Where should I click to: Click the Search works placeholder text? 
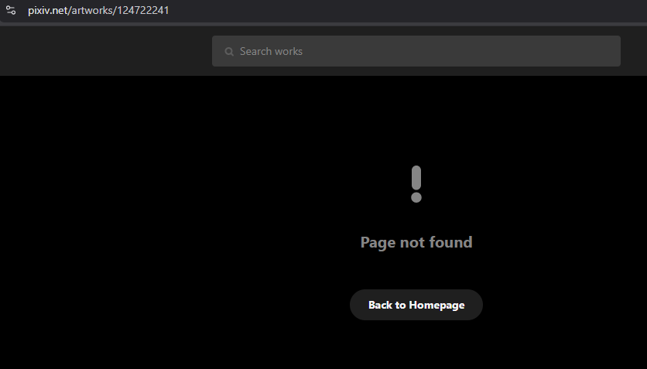(271, 51)
